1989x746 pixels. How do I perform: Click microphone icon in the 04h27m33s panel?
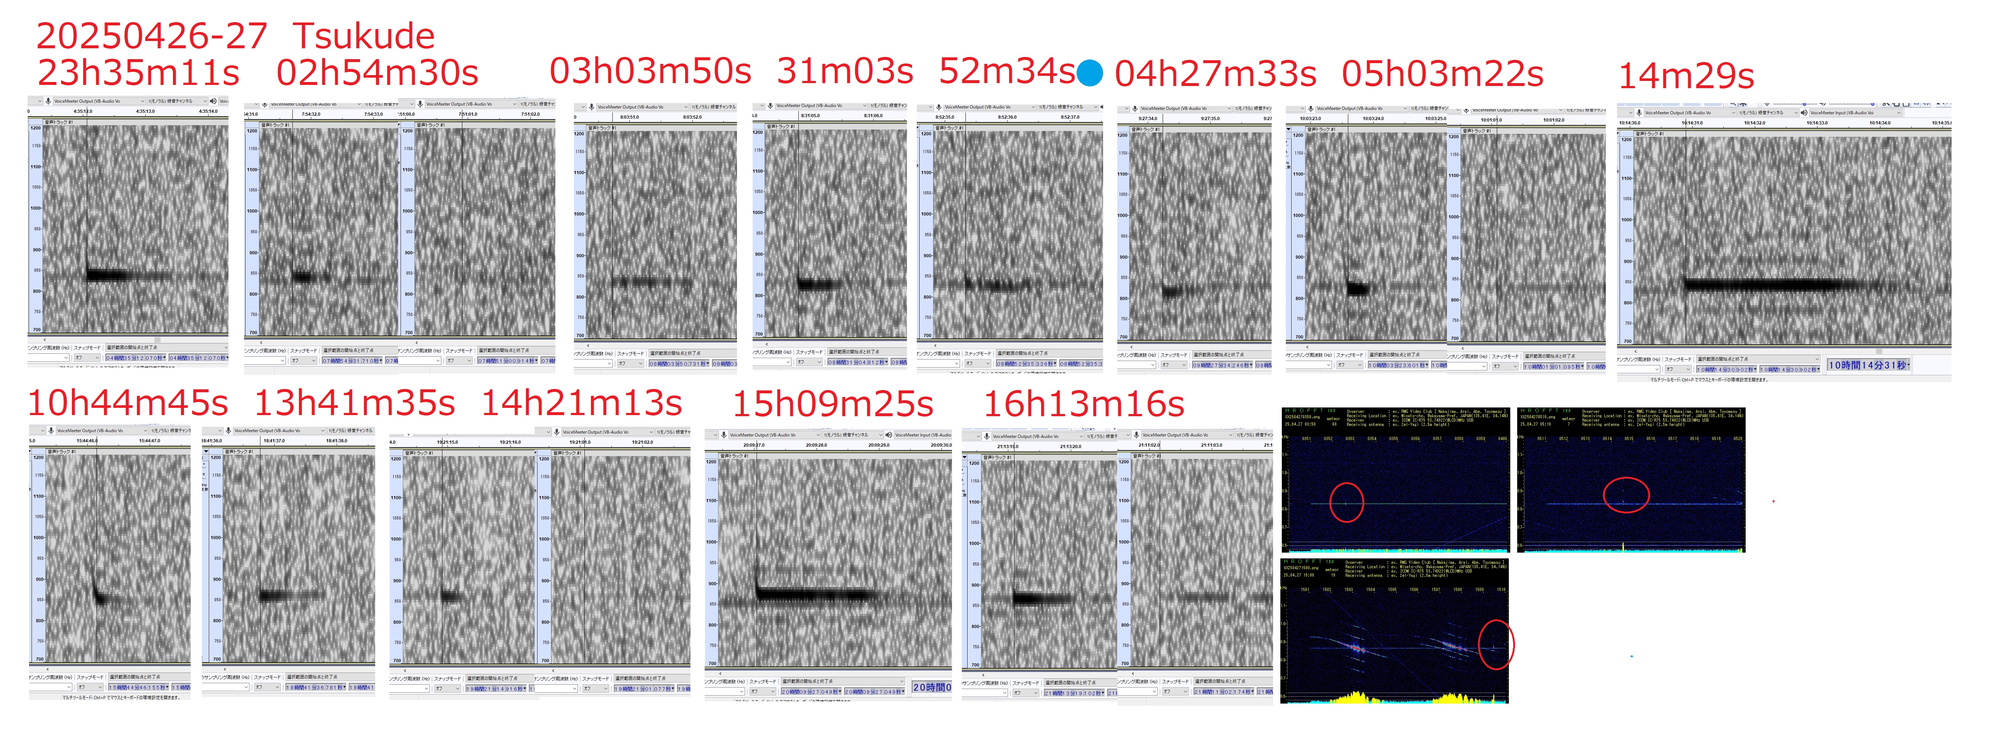(x=1135, y=109)
